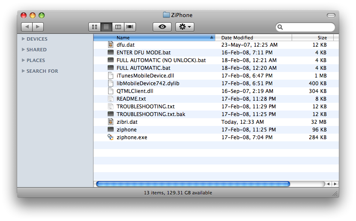Select the ziphone.exe file icon
Screen dimensions: 356x221
point(111,137)
